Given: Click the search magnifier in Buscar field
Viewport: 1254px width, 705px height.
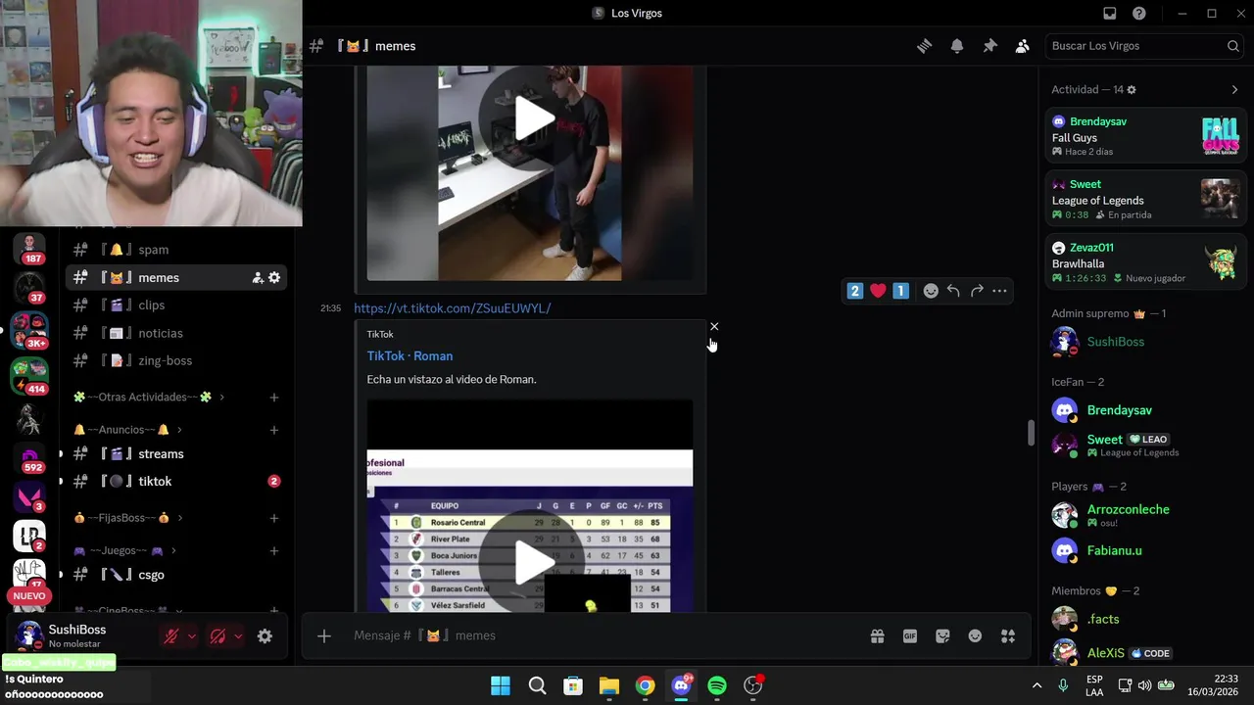Looking at the screenshot, I should click(x=1233, y=46).
